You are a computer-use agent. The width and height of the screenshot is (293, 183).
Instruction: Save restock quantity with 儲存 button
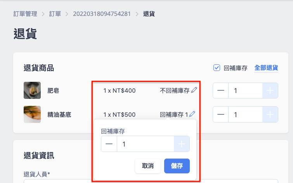coord(177,166)
